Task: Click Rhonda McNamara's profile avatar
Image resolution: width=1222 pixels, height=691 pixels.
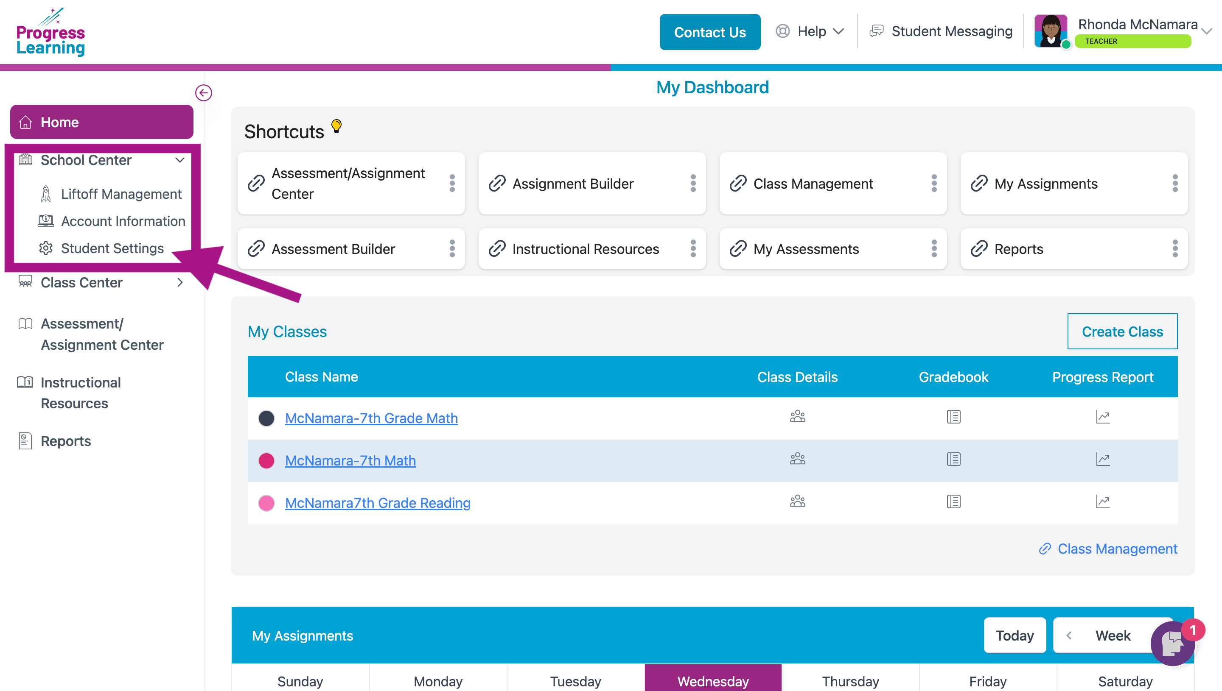Action: point(1051,31)
